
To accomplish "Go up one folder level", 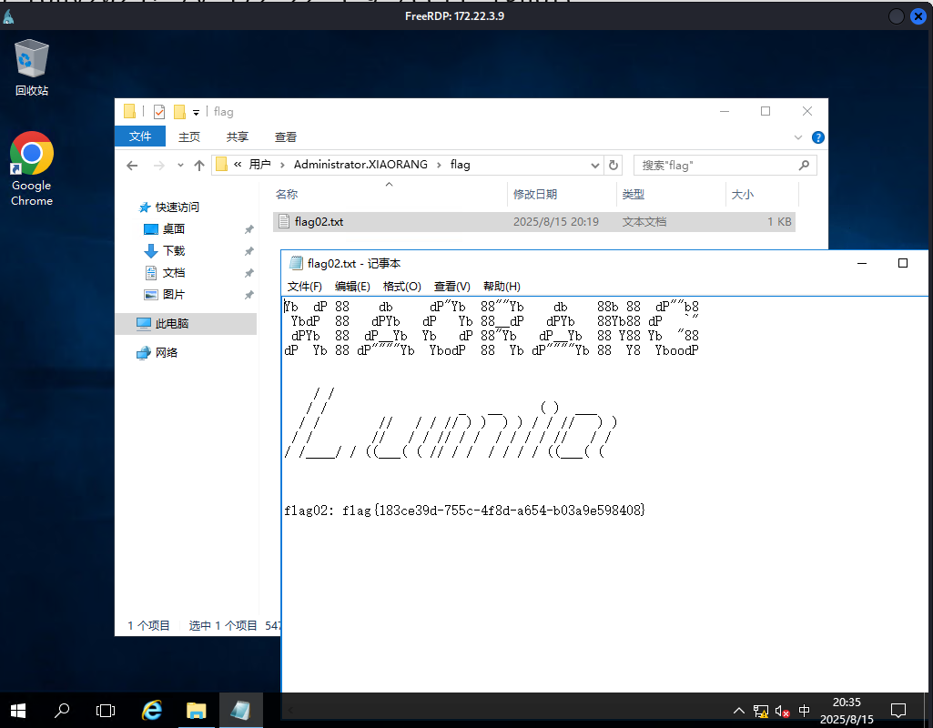I will click(x=199, y=166).
